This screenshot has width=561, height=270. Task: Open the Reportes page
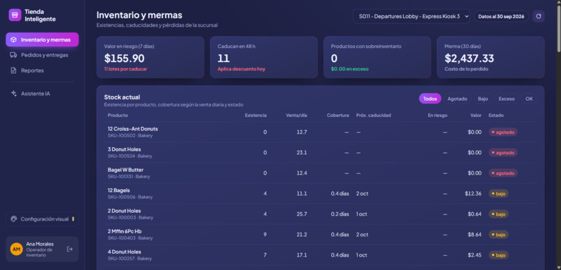42,70
